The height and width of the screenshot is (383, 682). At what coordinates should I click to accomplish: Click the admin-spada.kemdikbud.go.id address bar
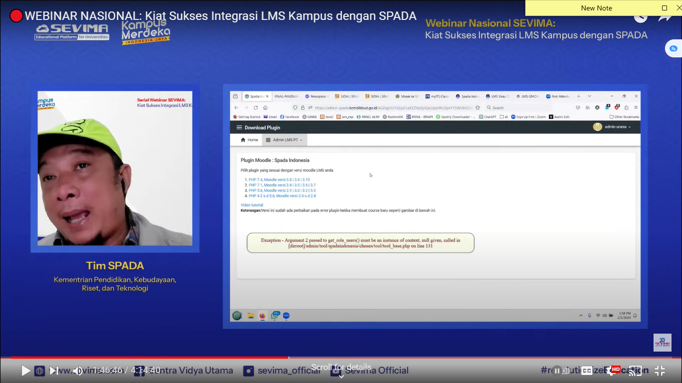tap(389, 107)
